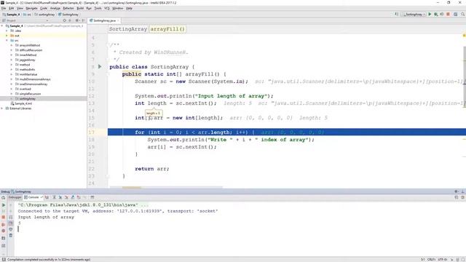Click the Make Project build icon

(x=396, y=15)
